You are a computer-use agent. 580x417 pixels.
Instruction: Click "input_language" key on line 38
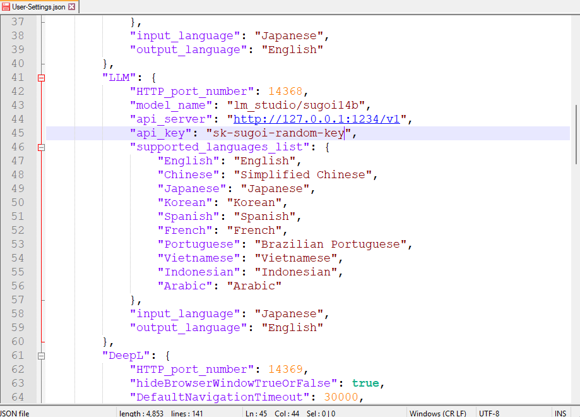(185, 36)
